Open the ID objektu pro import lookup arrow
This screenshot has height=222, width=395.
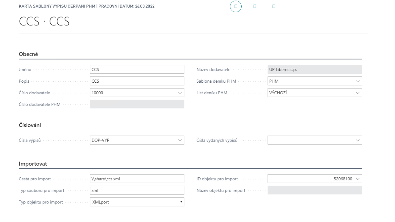click(358, 179)
